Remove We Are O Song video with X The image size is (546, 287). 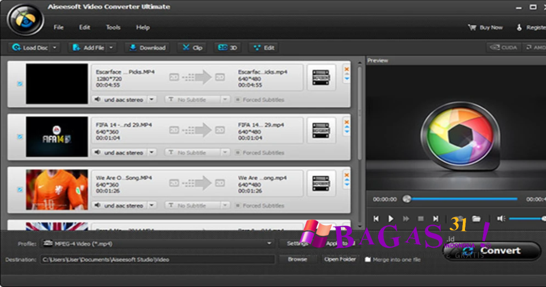coord(347,175)
